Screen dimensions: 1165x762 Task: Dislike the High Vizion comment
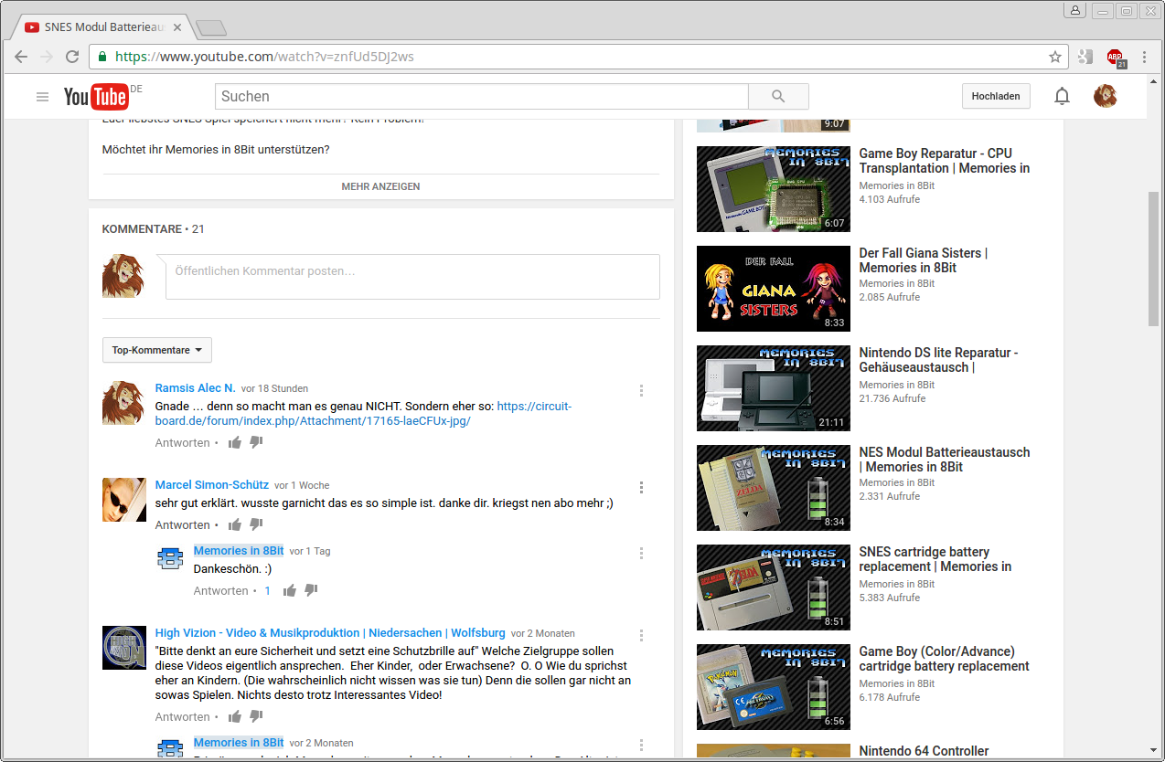(256, 716)
